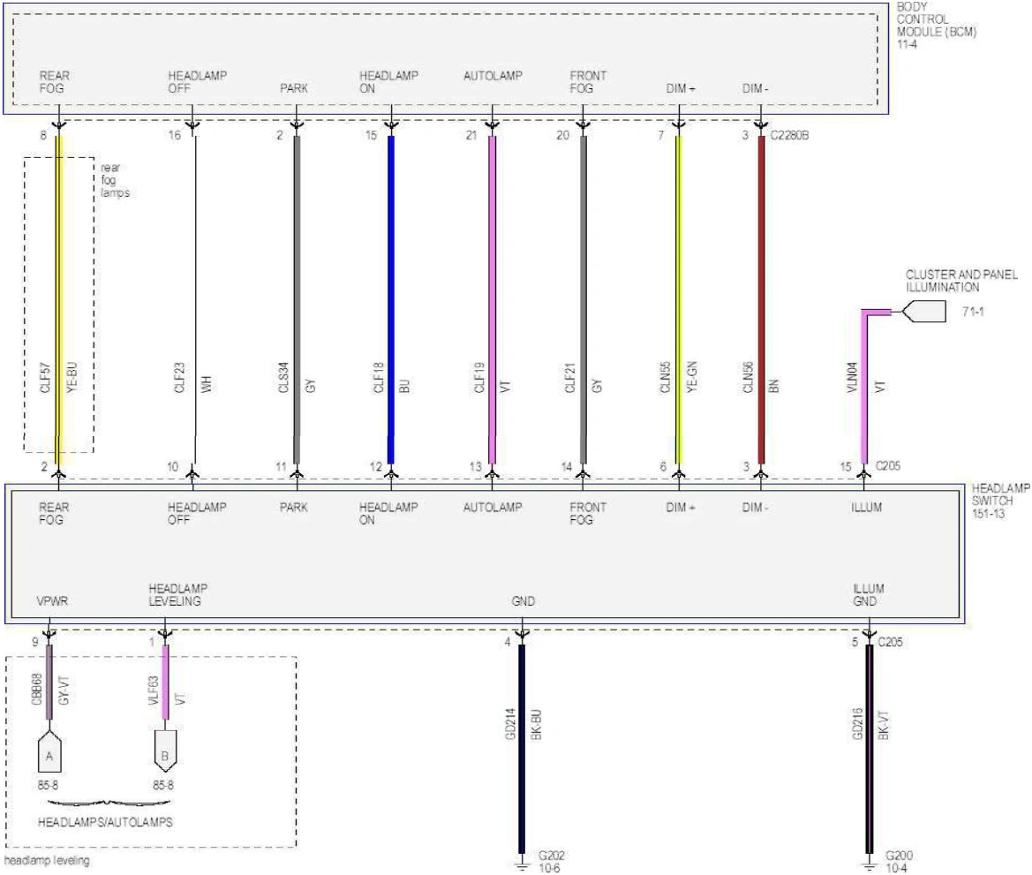This screenshot has height=875, width=1032.
Task: Click the 10-4 ground page reference
Action: (x=896, y=869)
